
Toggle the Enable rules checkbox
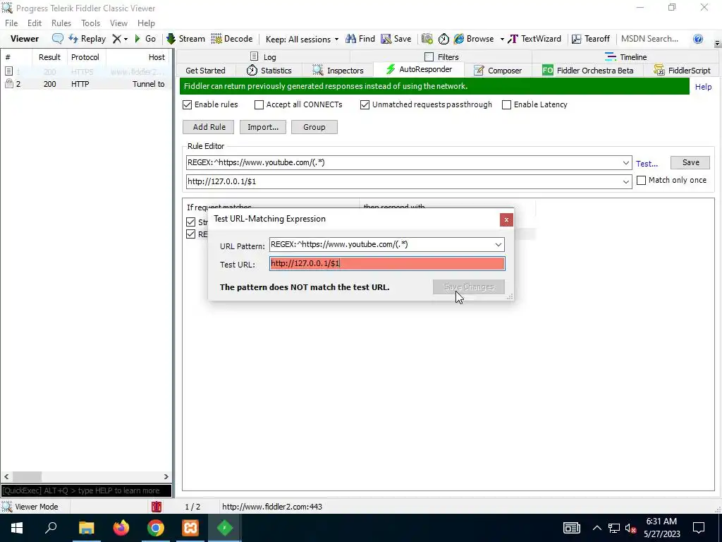click(x=187, y=104)
